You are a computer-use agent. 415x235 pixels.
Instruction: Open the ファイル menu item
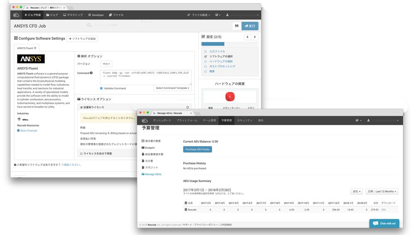point(116,15)
